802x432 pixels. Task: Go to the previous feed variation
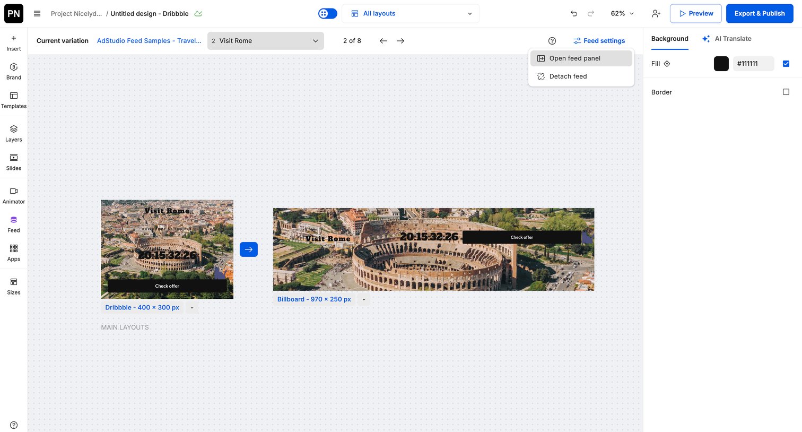[x=383, y=41]
